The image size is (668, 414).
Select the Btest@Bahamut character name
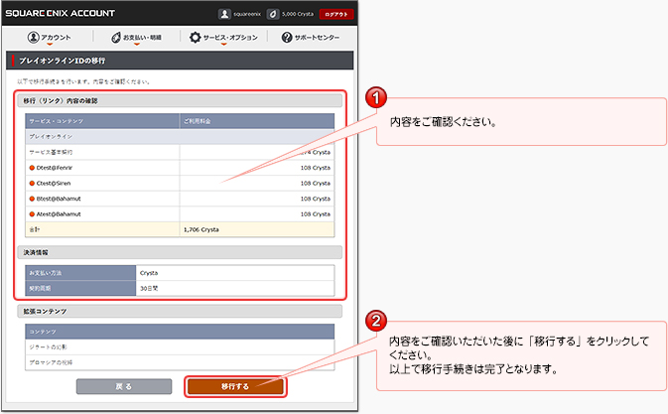pyautogui.click(x=59, y=199)
